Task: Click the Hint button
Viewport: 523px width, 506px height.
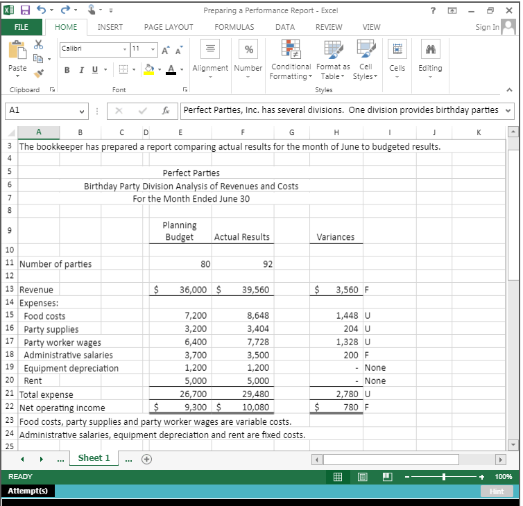Action: coord(497,491)
